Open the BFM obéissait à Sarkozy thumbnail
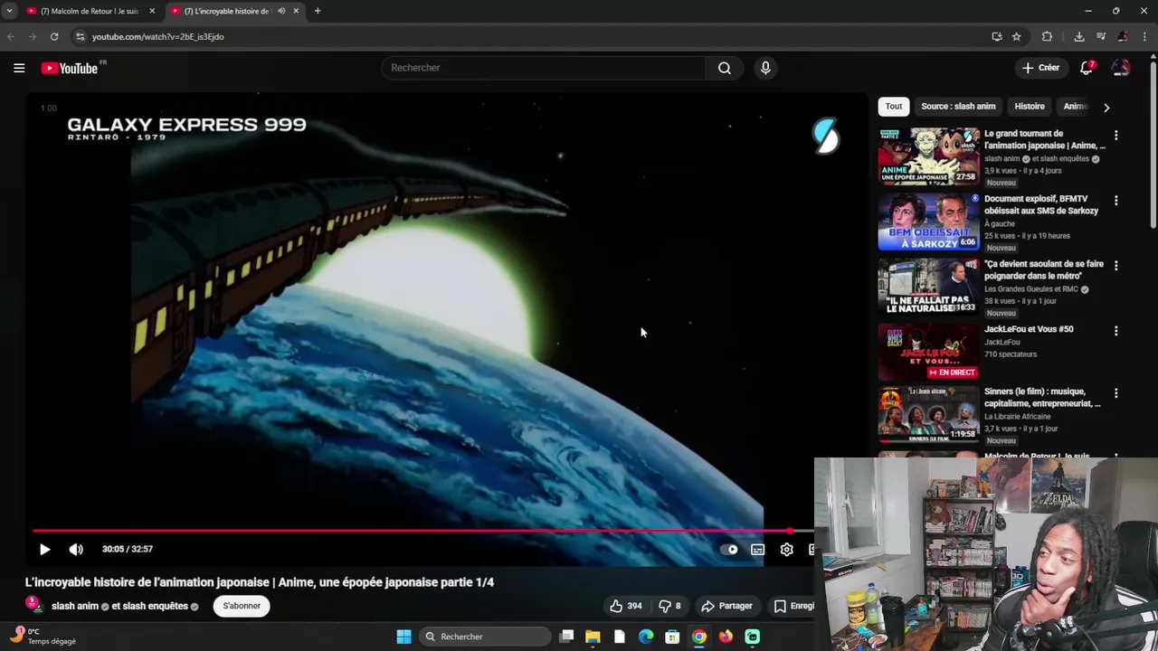1158x651 pixels. 928,222
